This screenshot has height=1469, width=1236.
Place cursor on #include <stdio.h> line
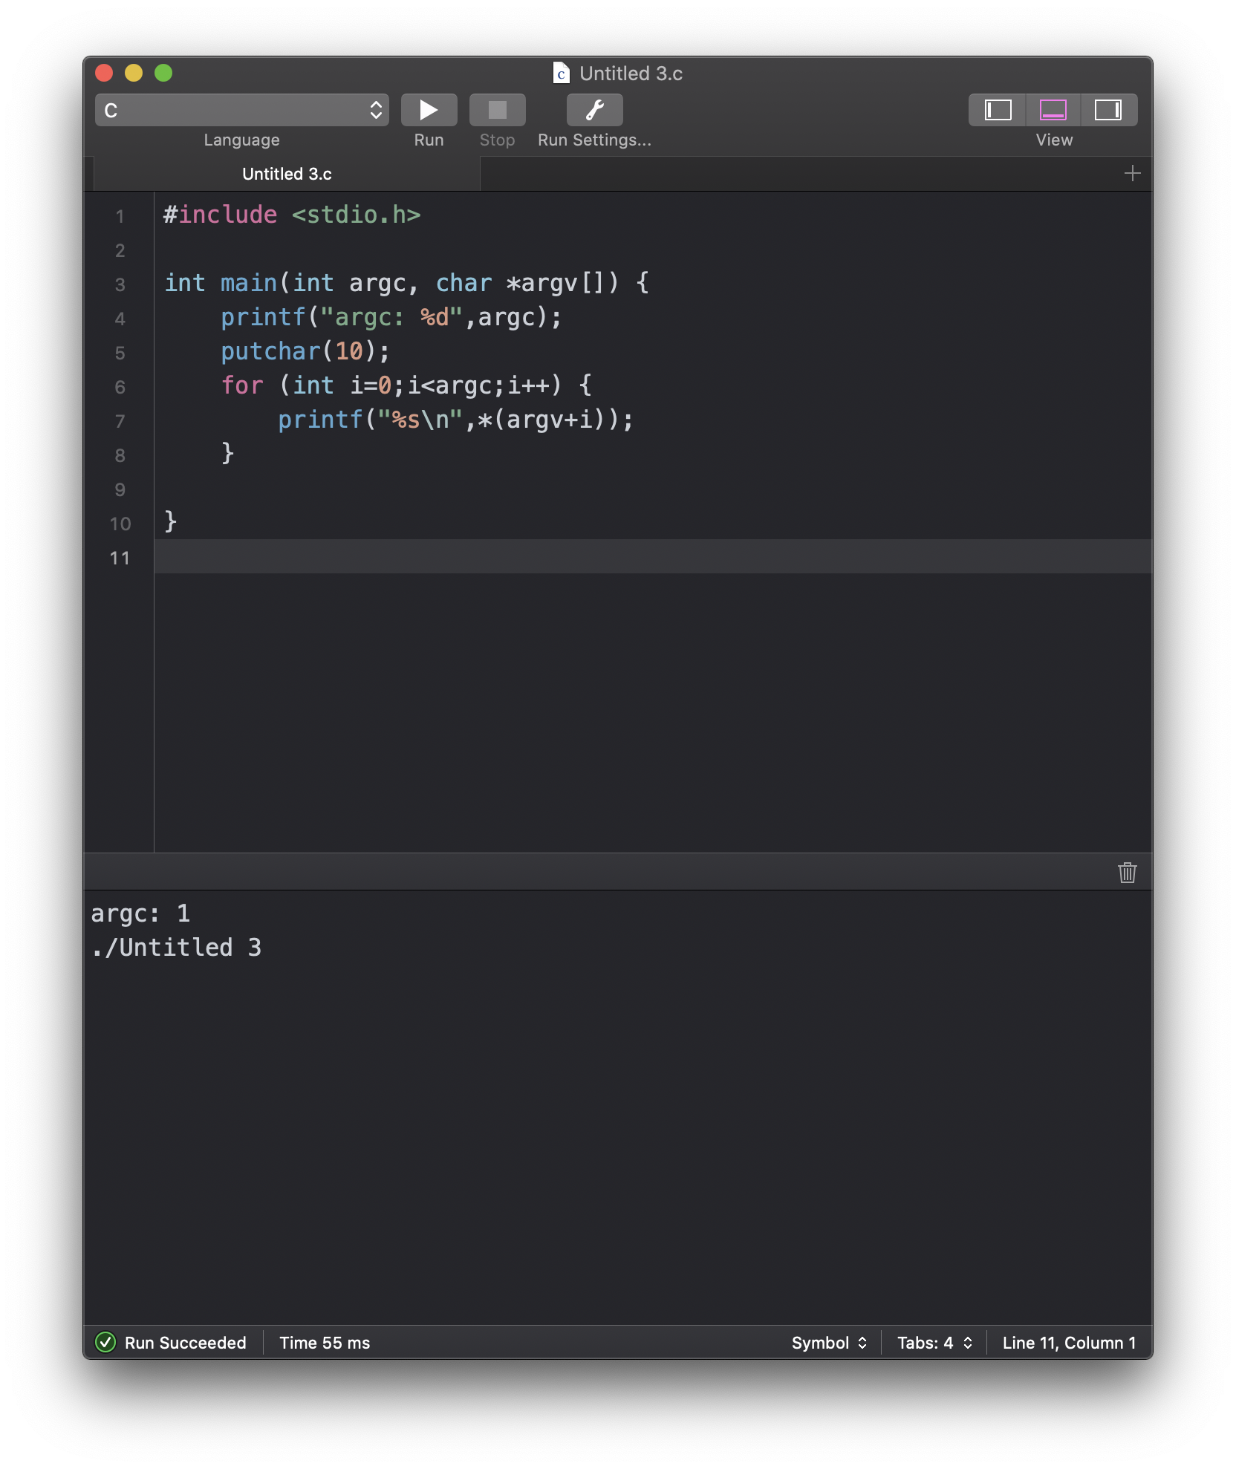[x=292, y=215]
